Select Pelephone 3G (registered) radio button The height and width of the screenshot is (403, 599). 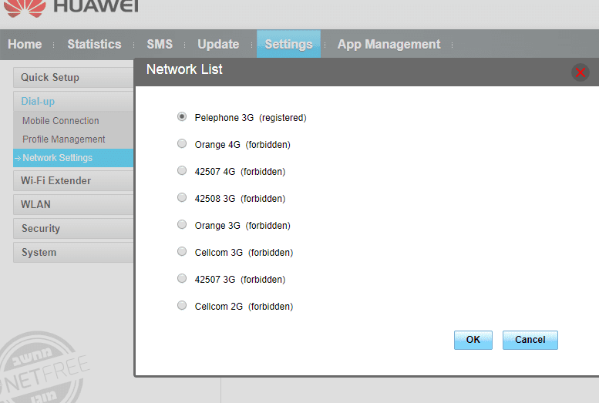click(x=182, y=116)
